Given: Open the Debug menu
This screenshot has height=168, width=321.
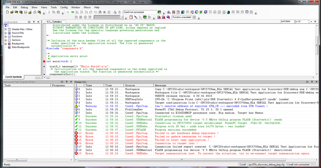Looking at the screenshot, I should [24, 7].
